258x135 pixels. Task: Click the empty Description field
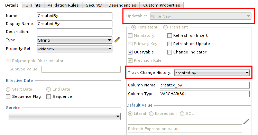(75, 32)
